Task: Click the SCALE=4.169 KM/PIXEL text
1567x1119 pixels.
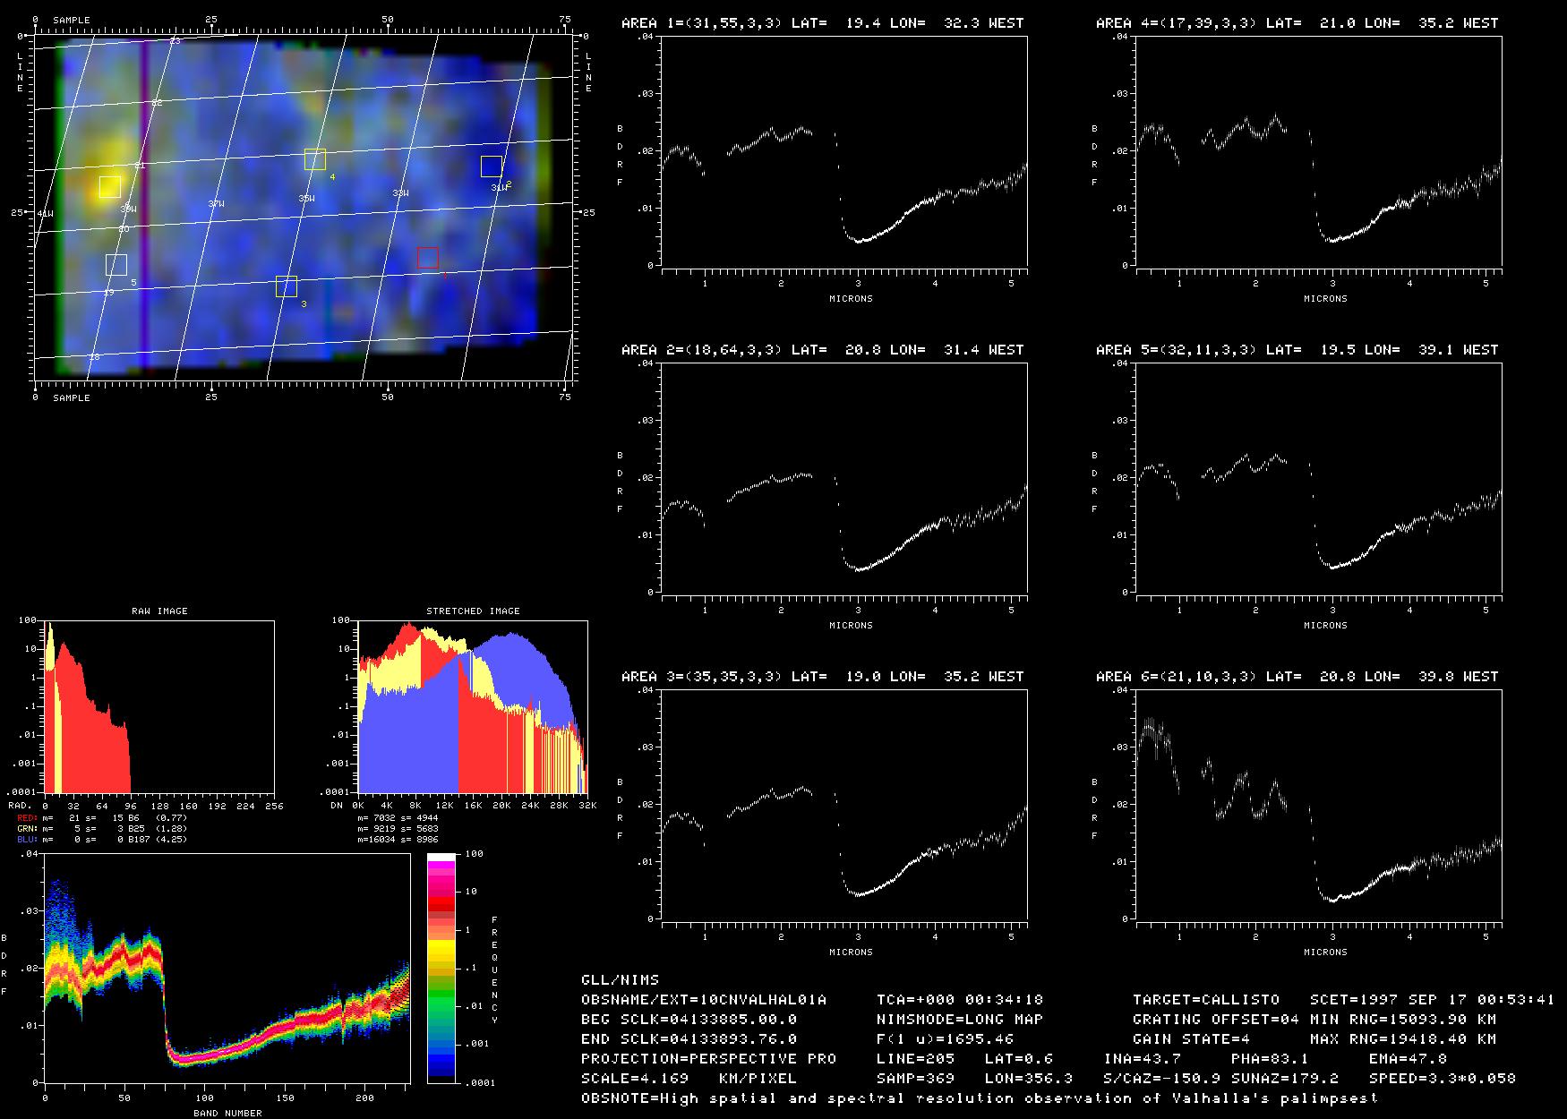Action: [x=689, y=1078]
